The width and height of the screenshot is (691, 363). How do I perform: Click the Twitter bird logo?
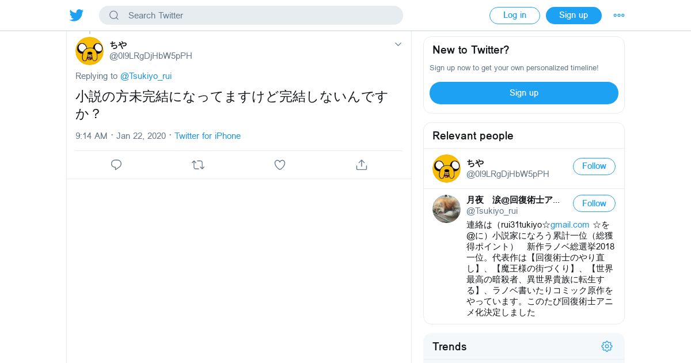(77, 16)
